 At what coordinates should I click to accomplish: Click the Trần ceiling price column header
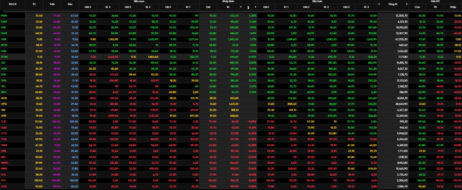52,4
